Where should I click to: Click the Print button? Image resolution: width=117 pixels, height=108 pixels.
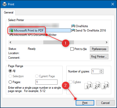[x=85, y=103]
